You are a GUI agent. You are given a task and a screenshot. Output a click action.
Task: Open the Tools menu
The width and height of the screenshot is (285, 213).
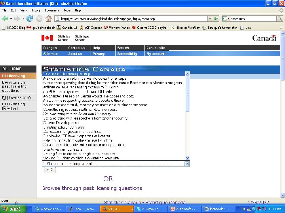[x=67, y=10]
